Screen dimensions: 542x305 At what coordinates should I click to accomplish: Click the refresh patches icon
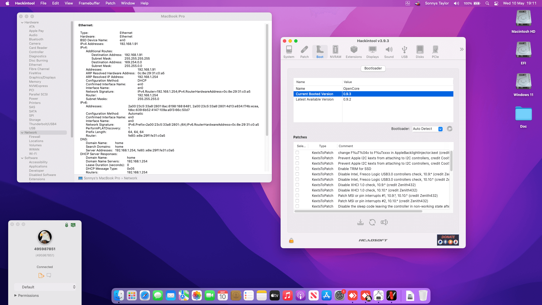pos(372,223)
